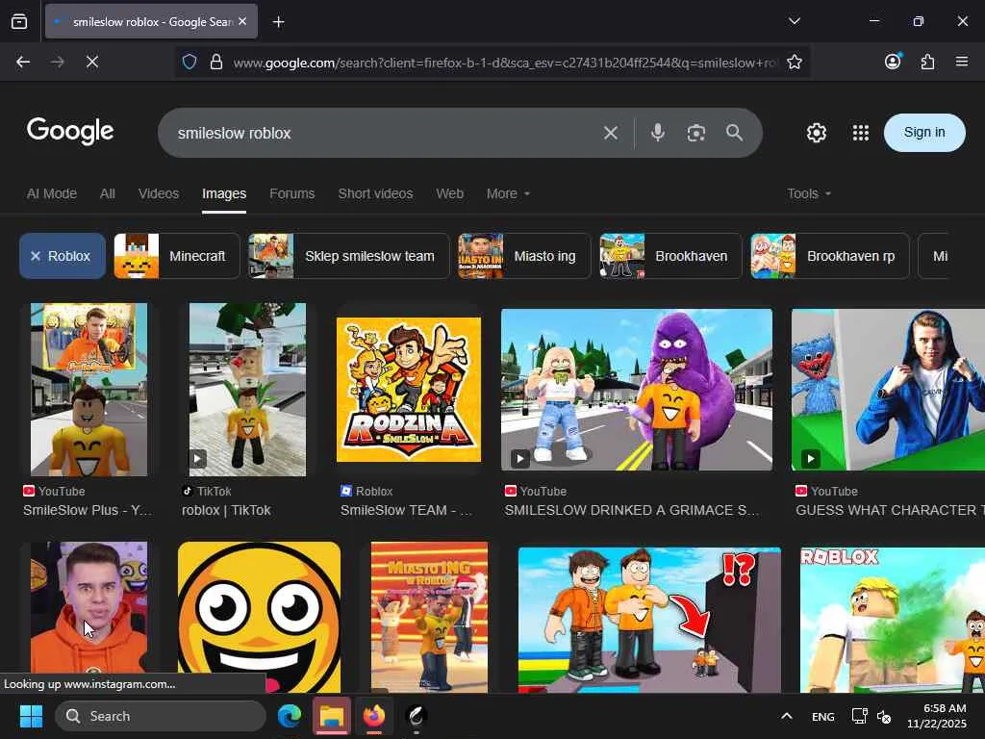Open tracking protection shield panel

coord(189,62)
